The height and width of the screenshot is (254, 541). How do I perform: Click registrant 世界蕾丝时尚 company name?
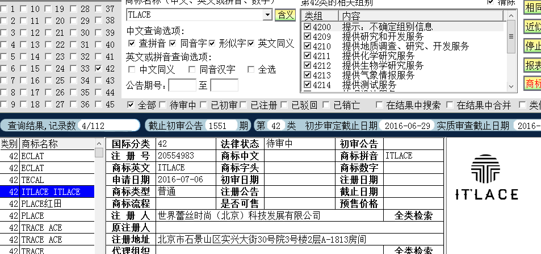239,215
